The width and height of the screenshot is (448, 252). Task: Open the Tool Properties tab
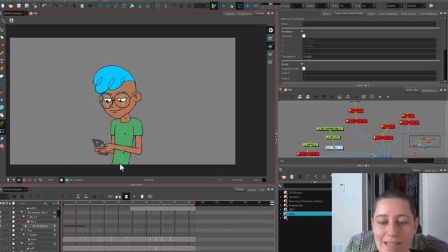pyautogui.click(x=428, y=13)
